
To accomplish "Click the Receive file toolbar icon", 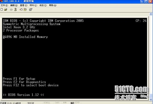I will [x=25, y=9].
